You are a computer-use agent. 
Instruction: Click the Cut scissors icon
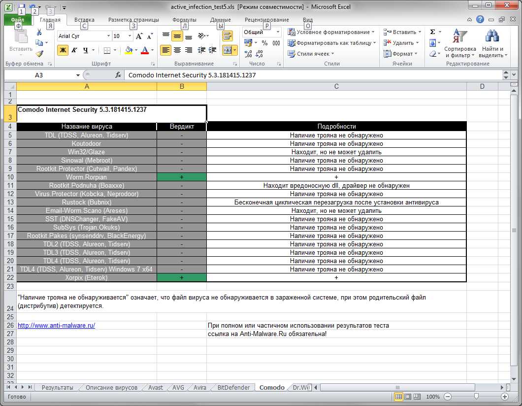coord(39,33)
